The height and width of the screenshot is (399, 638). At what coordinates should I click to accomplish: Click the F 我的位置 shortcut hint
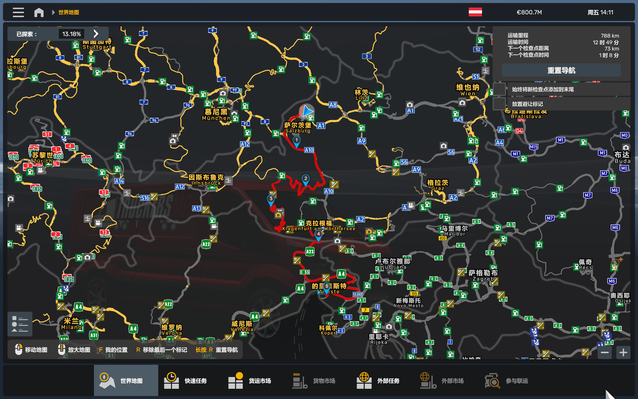click(113, 350)
